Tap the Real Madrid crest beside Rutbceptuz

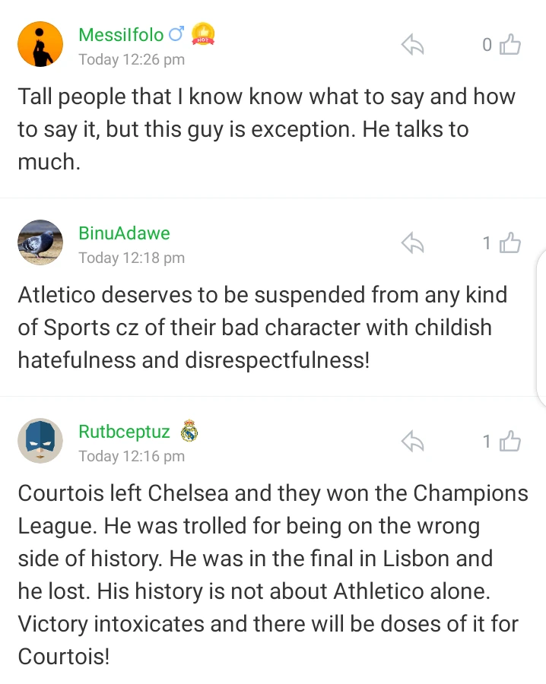tap(189, 432)
